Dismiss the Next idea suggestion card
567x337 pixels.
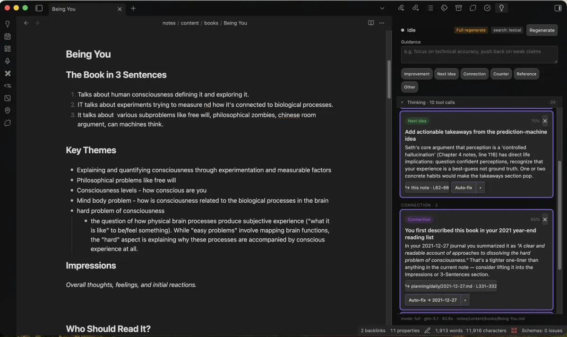click(x=545, y=121)
